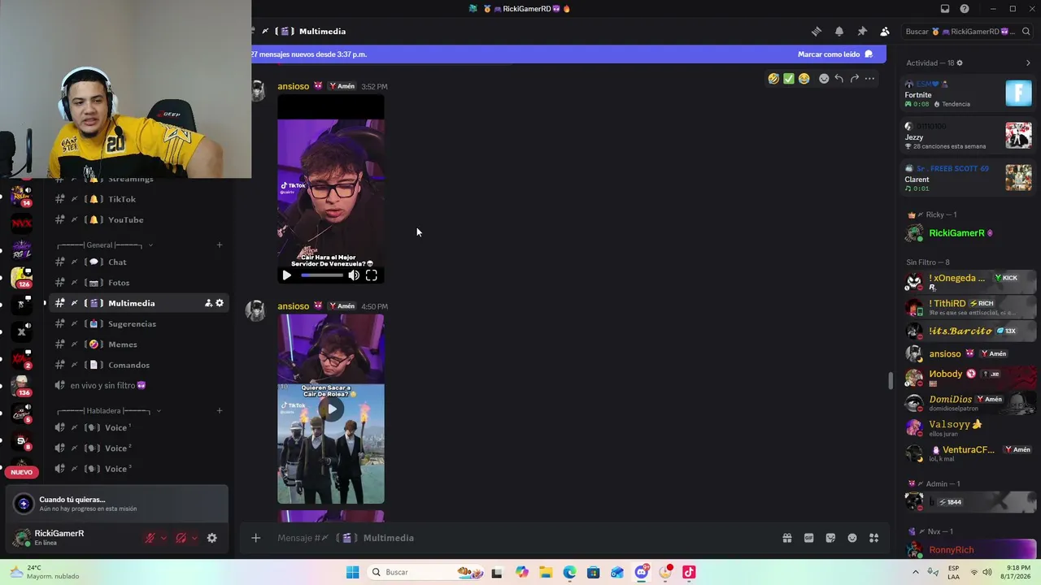The width and height of the screenshot is (1041, 585).
Task: Open ansioso in member list
Action: pos(968,354)
